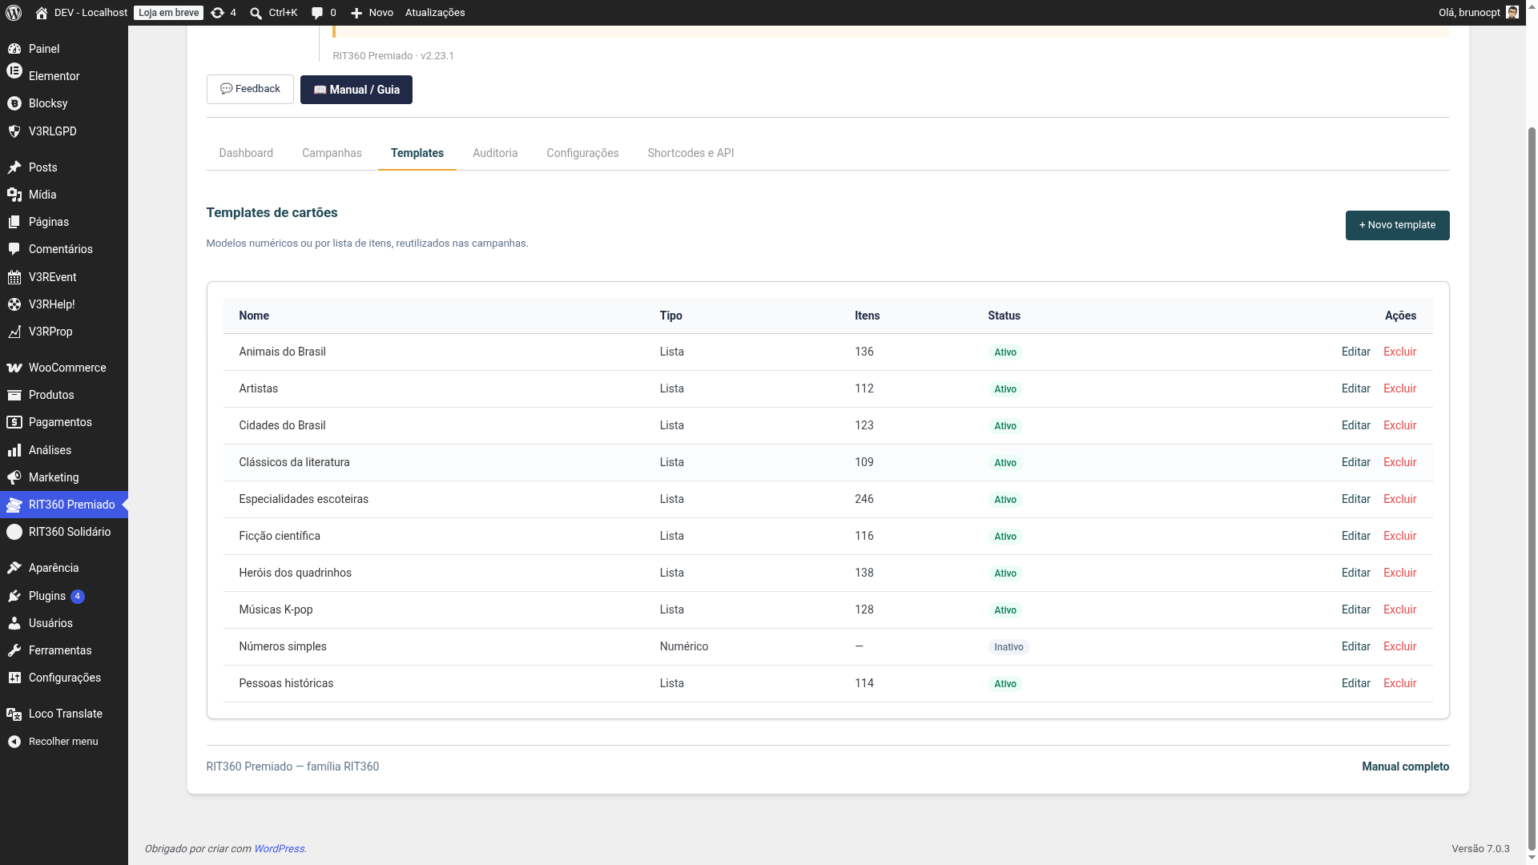Open WooCommerce icon in sidebar
Viewport: 1538px width, 865px height.
pos(14,368)
